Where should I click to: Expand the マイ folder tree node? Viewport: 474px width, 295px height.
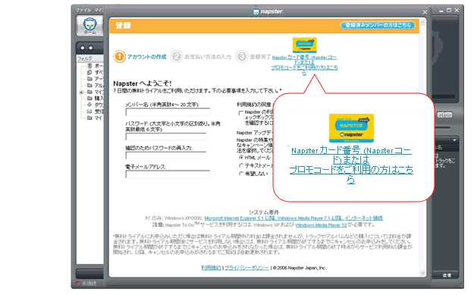[81, 92]
